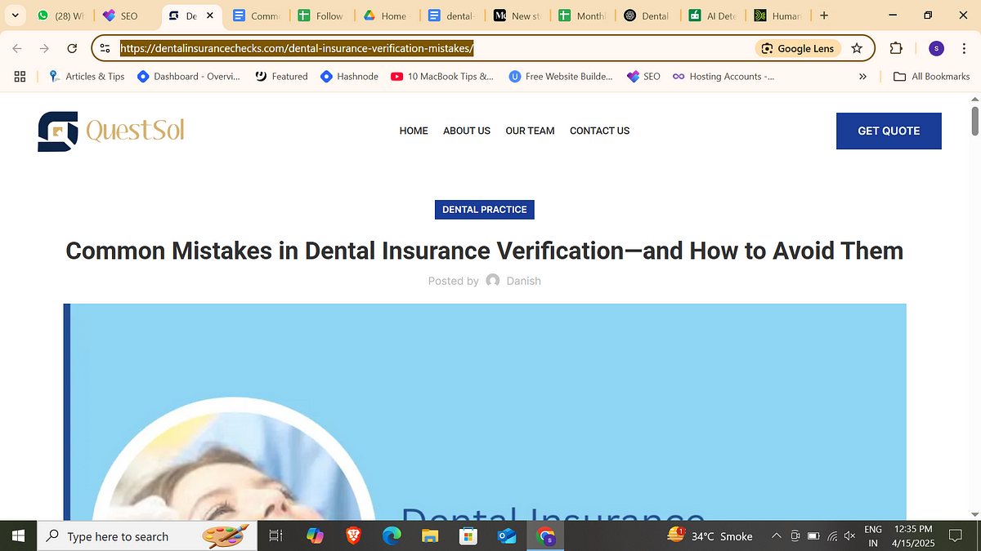The image size is (981, 551).
Task: Open the Chrome three-dot menu
Action: [965, 48]
